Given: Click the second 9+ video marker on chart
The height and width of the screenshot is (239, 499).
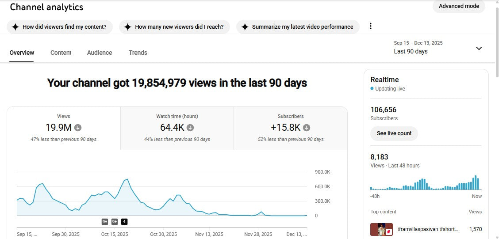Looking at the screenshot, I should tap(115, 222).
